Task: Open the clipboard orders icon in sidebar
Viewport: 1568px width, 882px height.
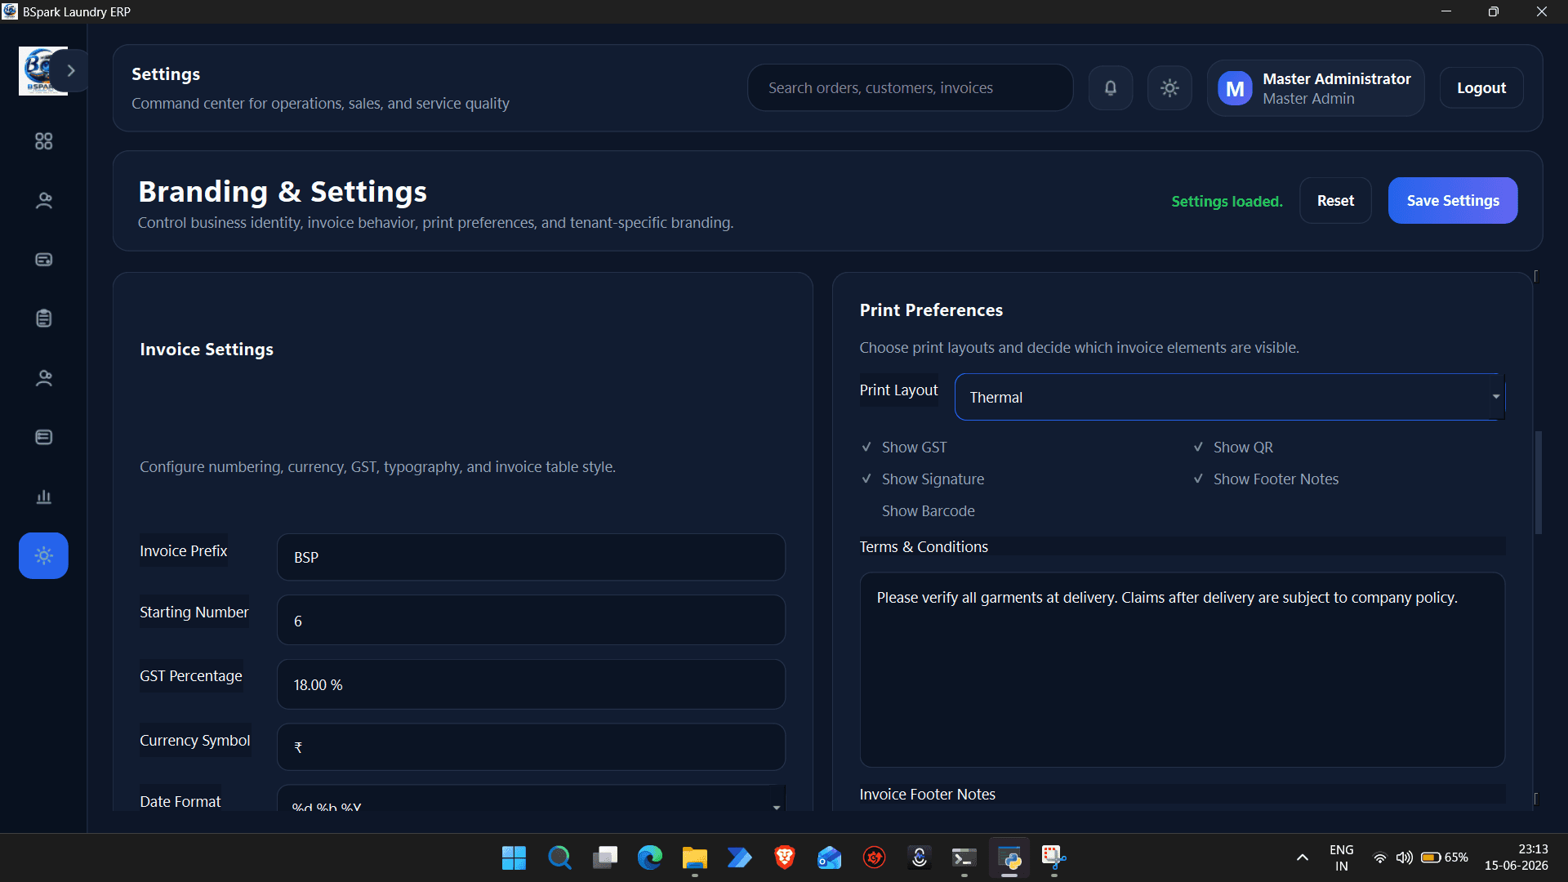Action: point(44,318)
